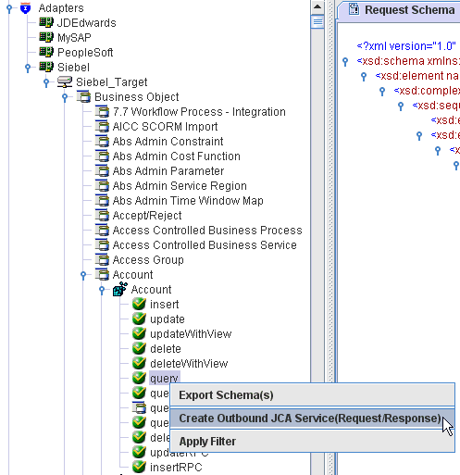Viewport: 460px width, 475px height.
Task: Select the PeopleSoft adapter label
Action: 85,53
